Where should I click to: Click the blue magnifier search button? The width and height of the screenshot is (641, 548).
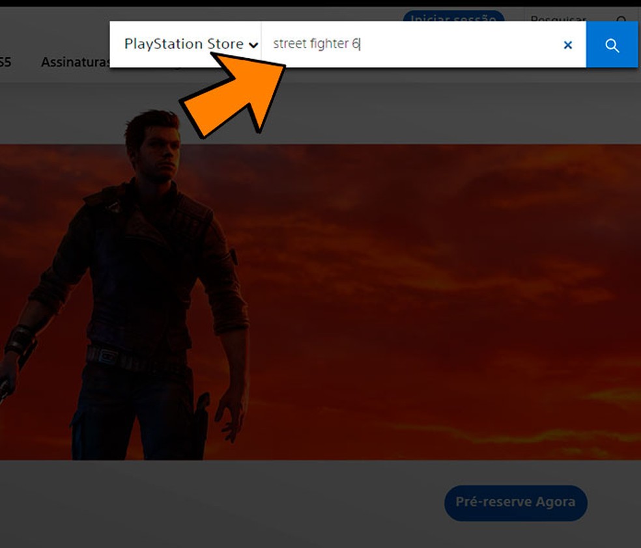[x=612, y=45]
